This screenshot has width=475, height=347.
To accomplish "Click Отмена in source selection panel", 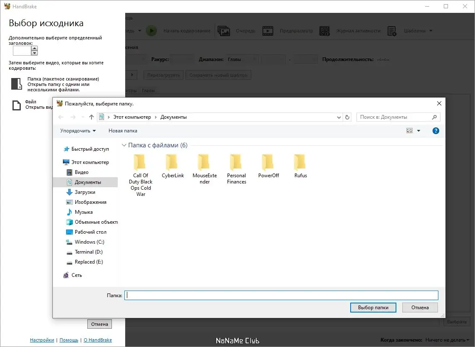I will (100, 324).
